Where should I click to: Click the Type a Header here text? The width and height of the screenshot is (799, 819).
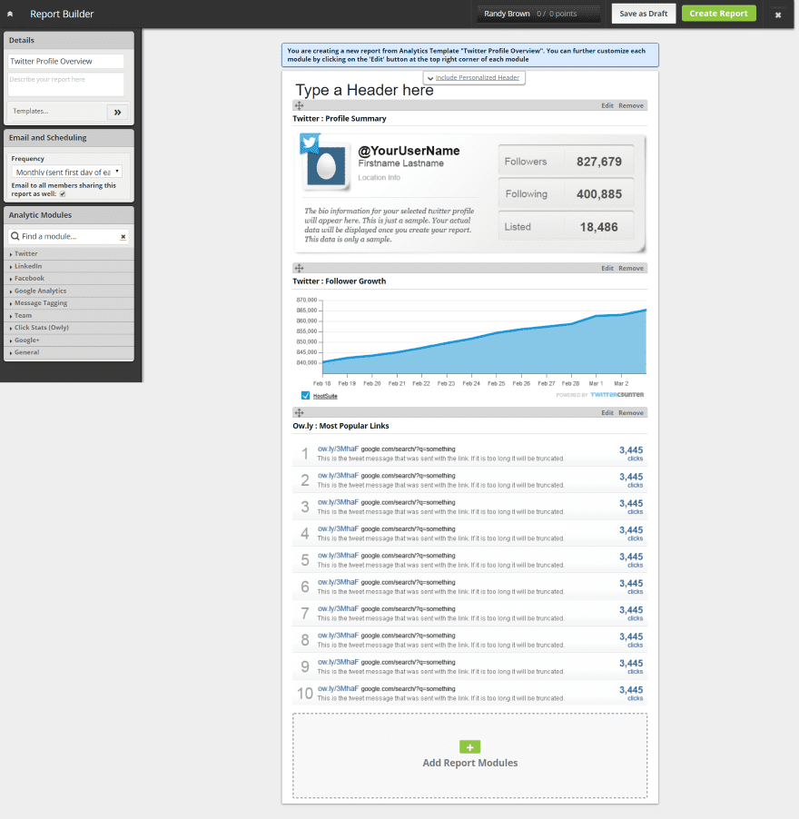coord(364,90)
